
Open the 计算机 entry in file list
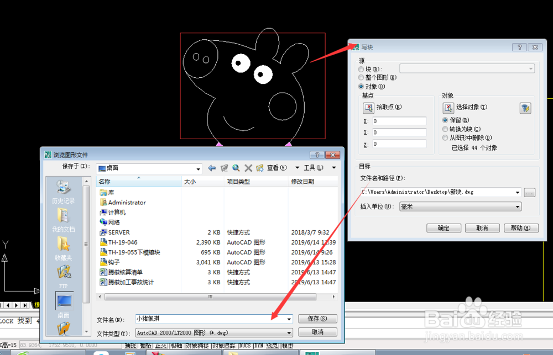pos(112,213)
